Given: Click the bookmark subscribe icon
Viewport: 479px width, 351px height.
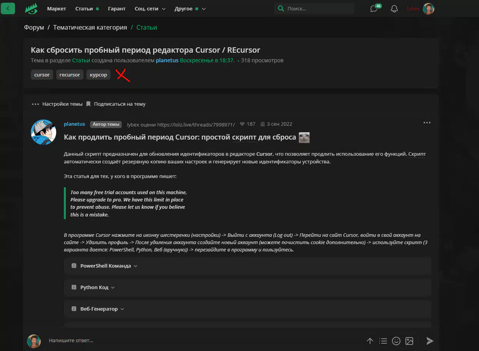Looking at the screenshot, I should pyautogui.click(x=88, y=104).
